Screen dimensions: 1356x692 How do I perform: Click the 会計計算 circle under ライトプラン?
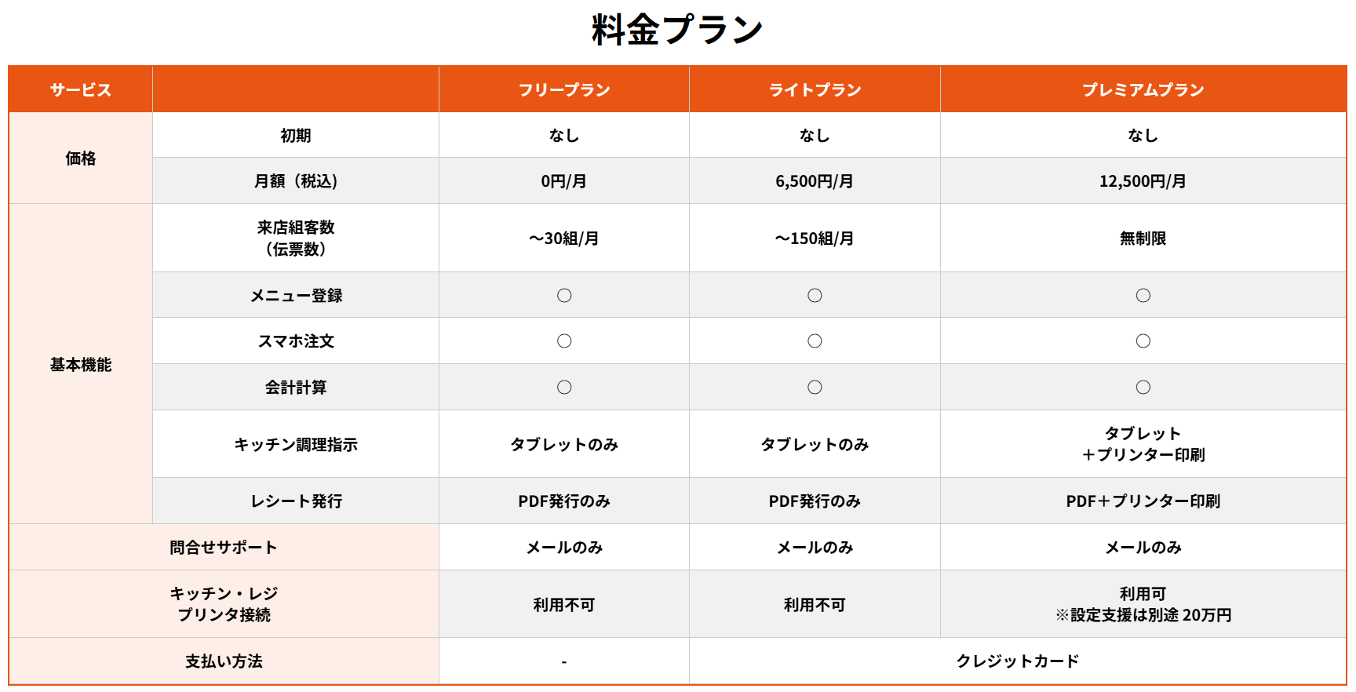pyautogui.click(x=815, y=387)
